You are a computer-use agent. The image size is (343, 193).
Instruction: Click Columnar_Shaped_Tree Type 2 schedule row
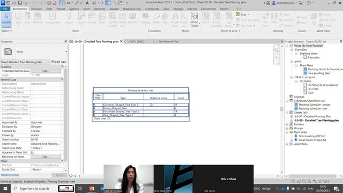pyautogui.click(x=140, y=105)
